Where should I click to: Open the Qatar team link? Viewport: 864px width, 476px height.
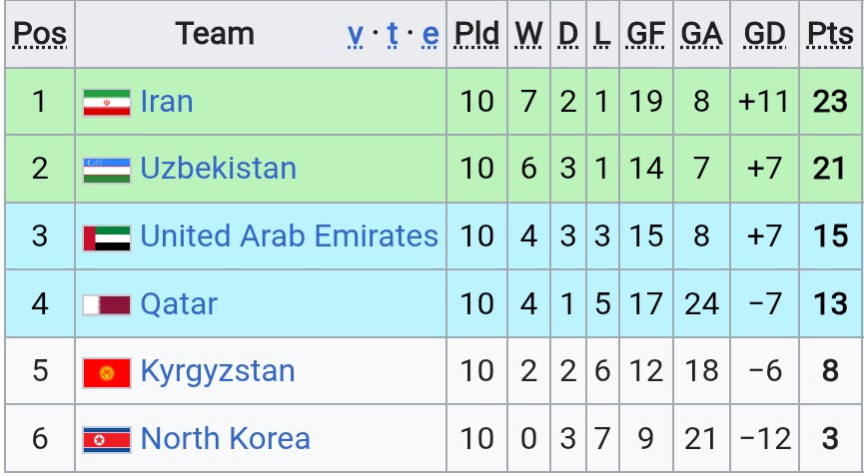[x=179, y=303]
